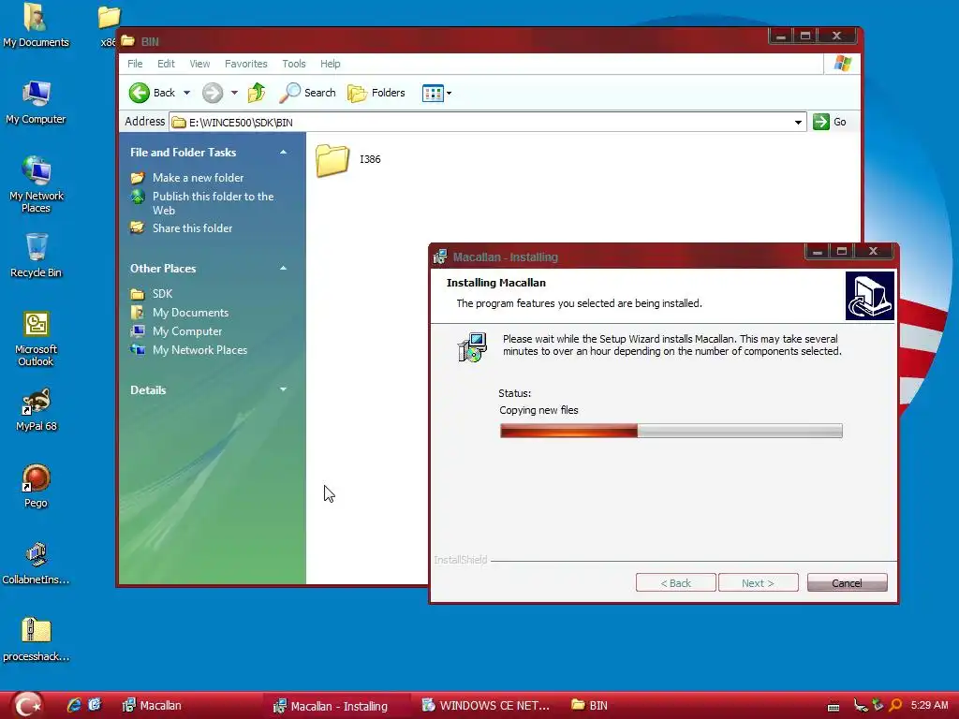959x719 pixels.
Task: Open Views dropdown arrow in BIN toolbar
Action: coord(449,93)
